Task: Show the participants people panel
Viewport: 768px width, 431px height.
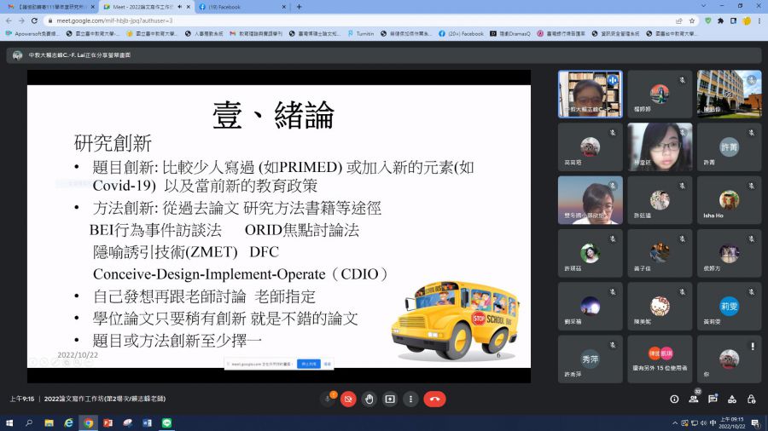Action: tap(695, 399)
